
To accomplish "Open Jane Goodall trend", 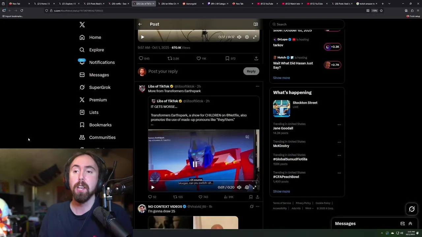I will pos(283,128).
